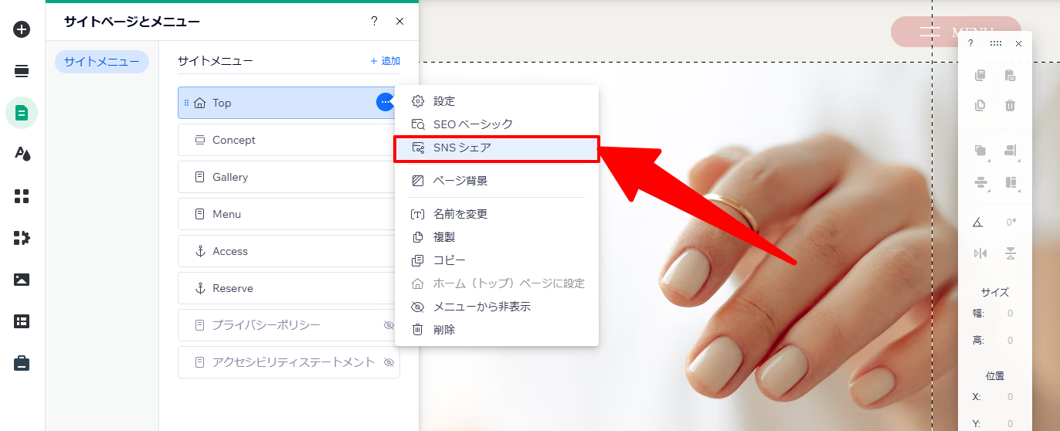The width and height of the screenshot is (1060, 431).
Task: Open the Add Elements plus icon in left sidebar
Action: pos(22,29)
